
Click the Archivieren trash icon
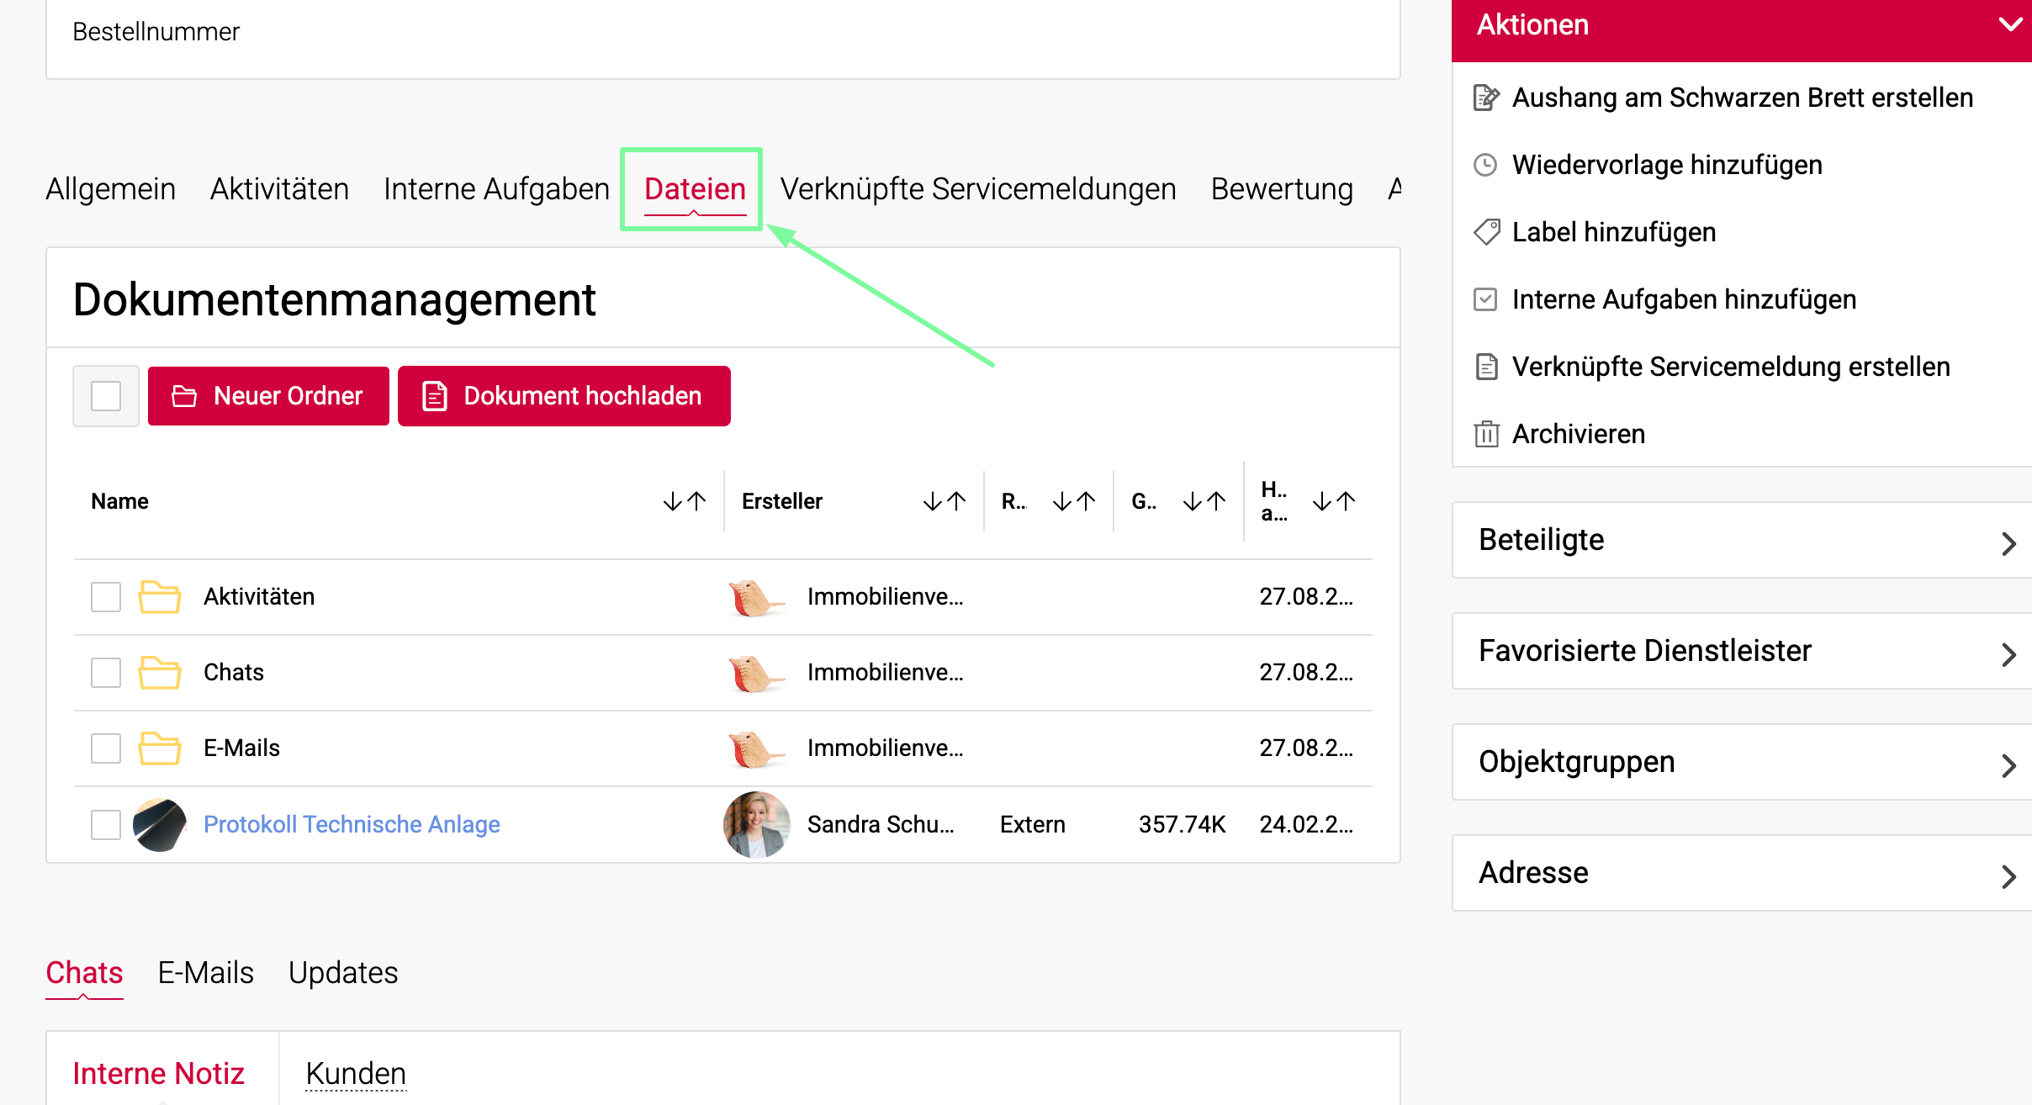(1486, 434)
